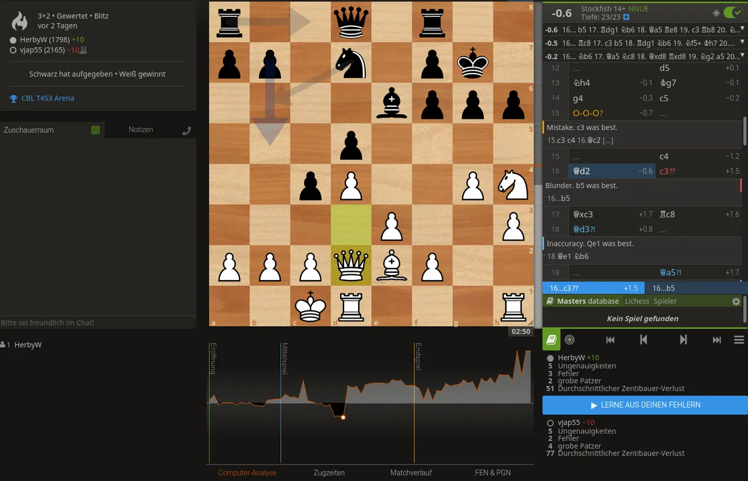Select the 16...b5 retry option in the bottom bar
This screenshot has height=481, width=748.
tap(695, 288)
